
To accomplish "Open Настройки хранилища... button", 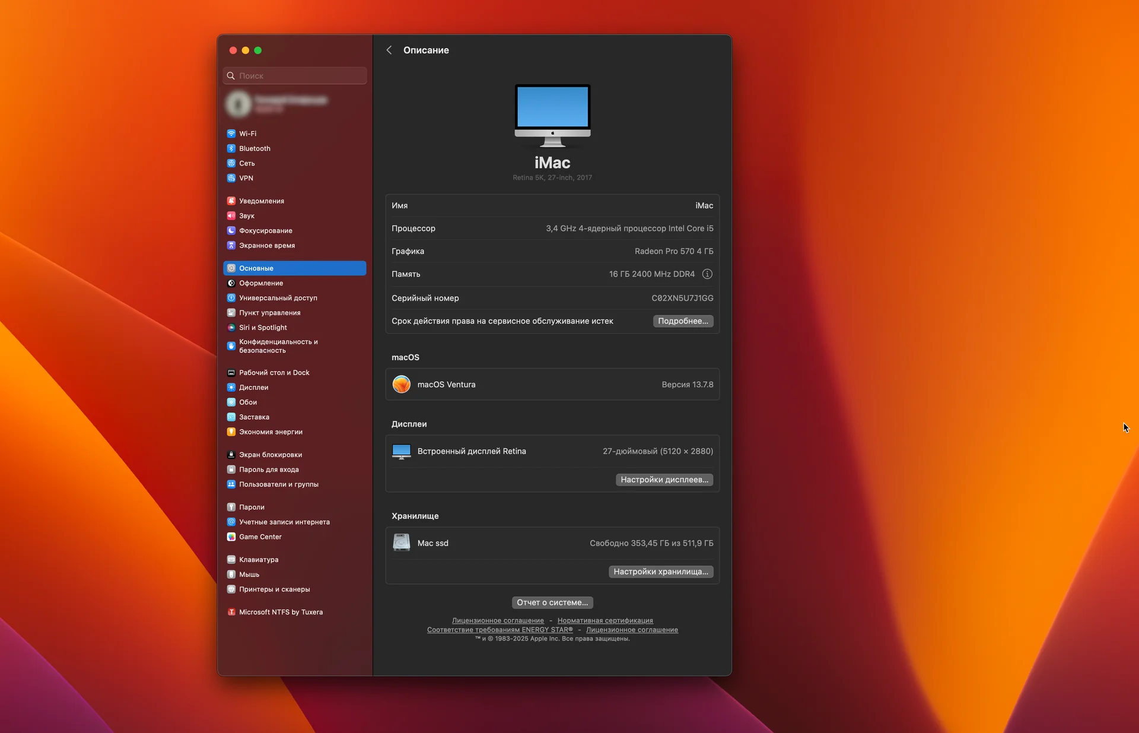I will tap(661, 572).
